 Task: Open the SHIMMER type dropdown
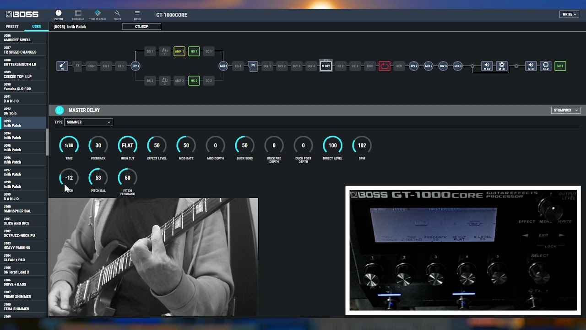point(88,122)
